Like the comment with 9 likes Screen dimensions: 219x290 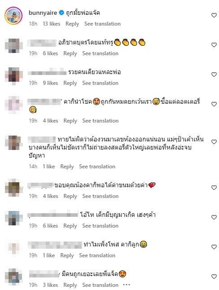click(214, 75)
